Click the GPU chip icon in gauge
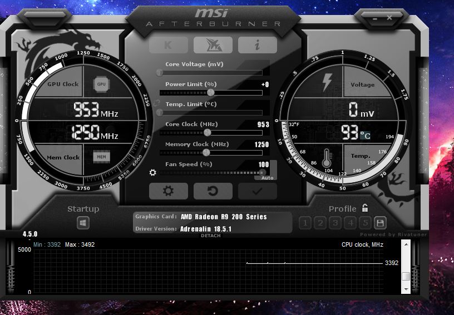The width and height of the screenshot is (454, 315). click(101, 84)
